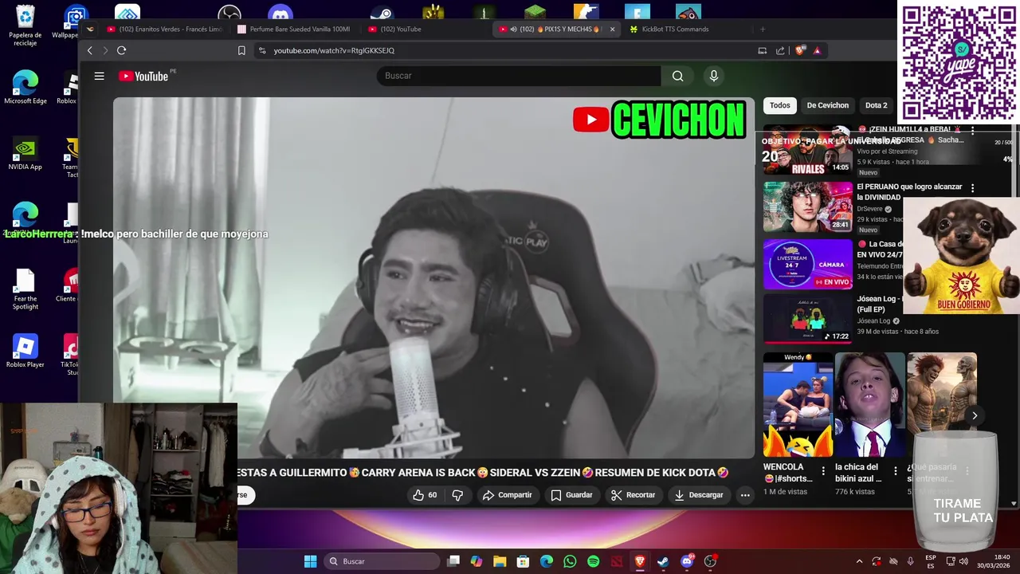Viewport: 1020px width, 574px height.
Task: Open File Explorer from the taskbar
Action: [x=500, y=561]
